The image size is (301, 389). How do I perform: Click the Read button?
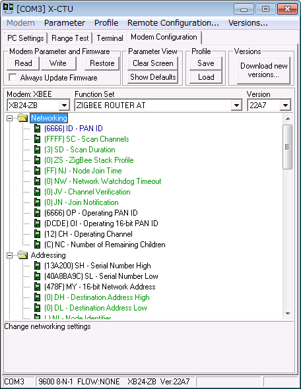(23, 63)
